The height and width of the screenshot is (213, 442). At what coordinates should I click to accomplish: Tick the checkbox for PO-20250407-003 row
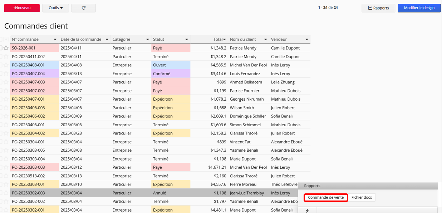click(1, 82)
